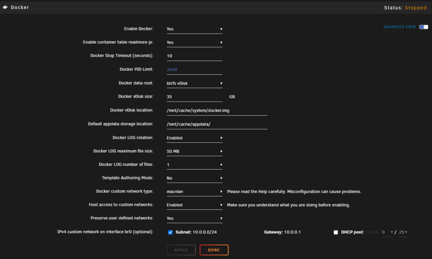Select the Template Authoring Mode dropdown
432x259 pixels.
point(194,178)
